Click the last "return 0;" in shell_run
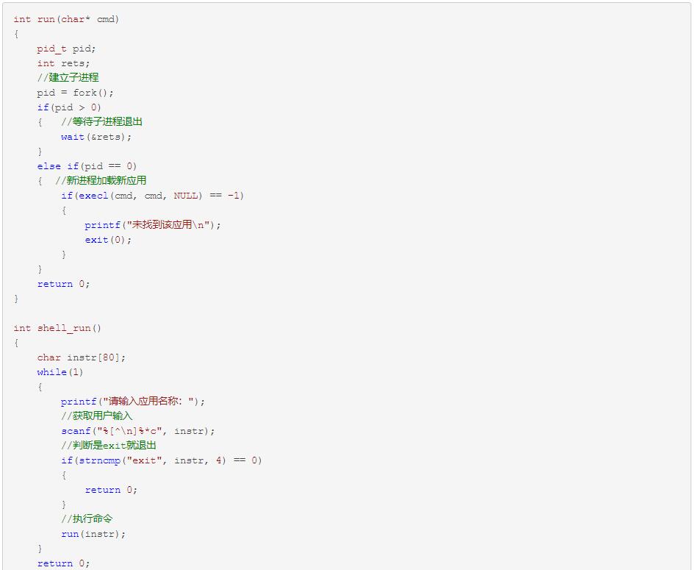 click(x=63, y=563)
